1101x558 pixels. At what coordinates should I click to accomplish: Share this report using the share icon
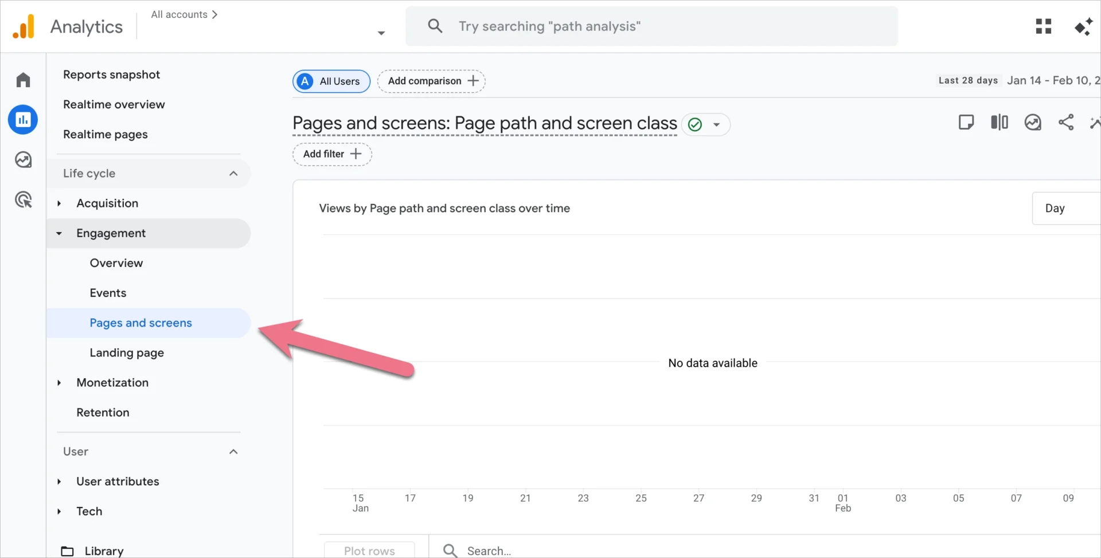click(1065, 122)
